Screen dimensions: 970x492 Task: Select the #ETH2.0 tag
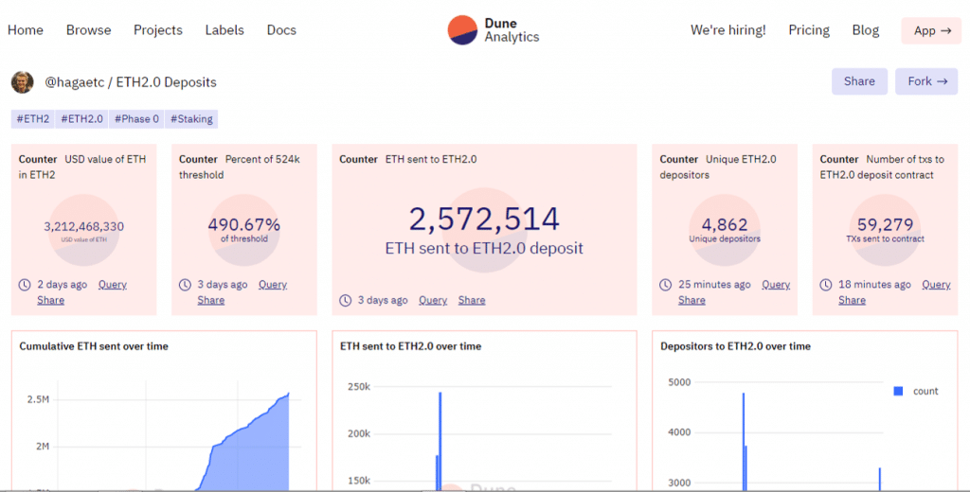point(81,118)
